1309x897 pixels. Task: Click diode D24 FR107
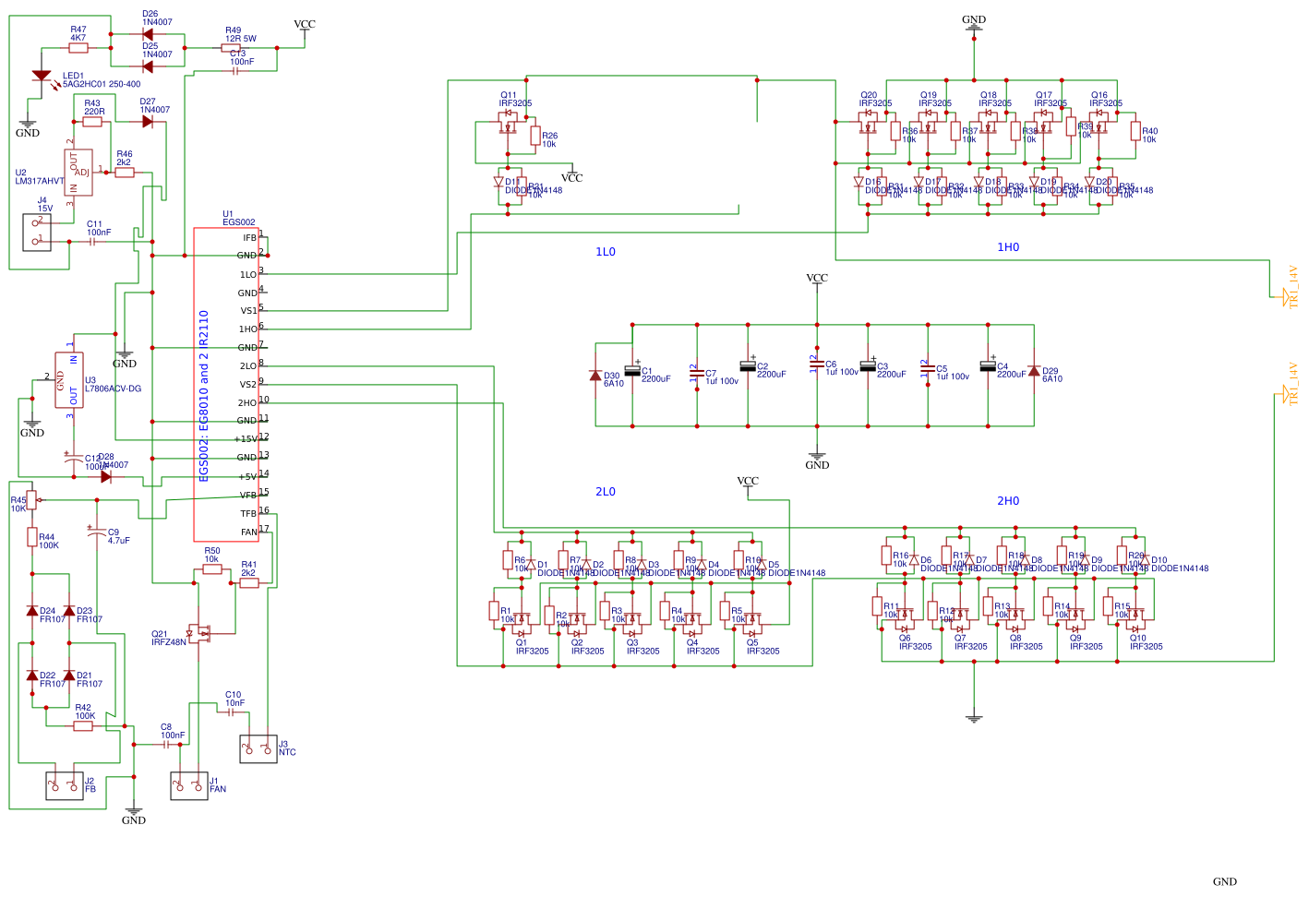[31, 611]
